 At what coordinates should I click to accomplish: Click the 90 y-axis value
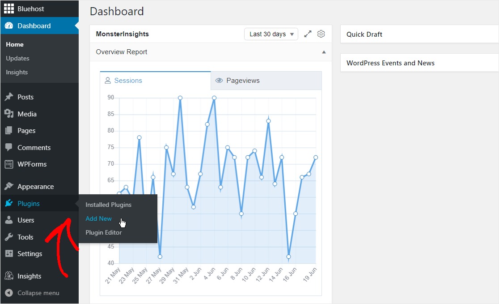point(110,98)
